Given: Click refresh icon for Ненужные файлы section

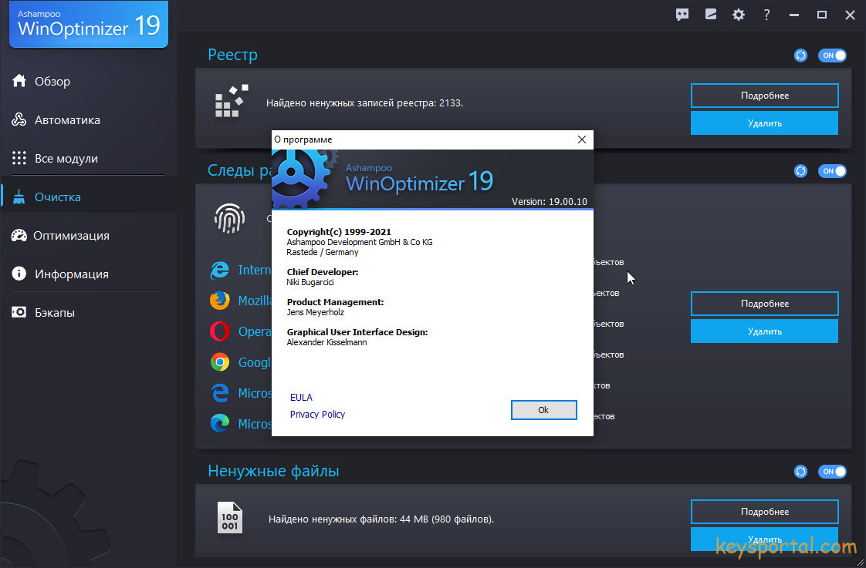Looking at the screenshot, I should coord(800,472).
